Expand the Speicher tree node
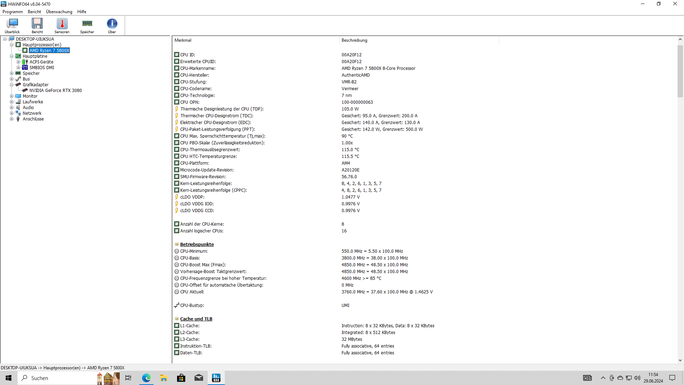 pos(12,73)
